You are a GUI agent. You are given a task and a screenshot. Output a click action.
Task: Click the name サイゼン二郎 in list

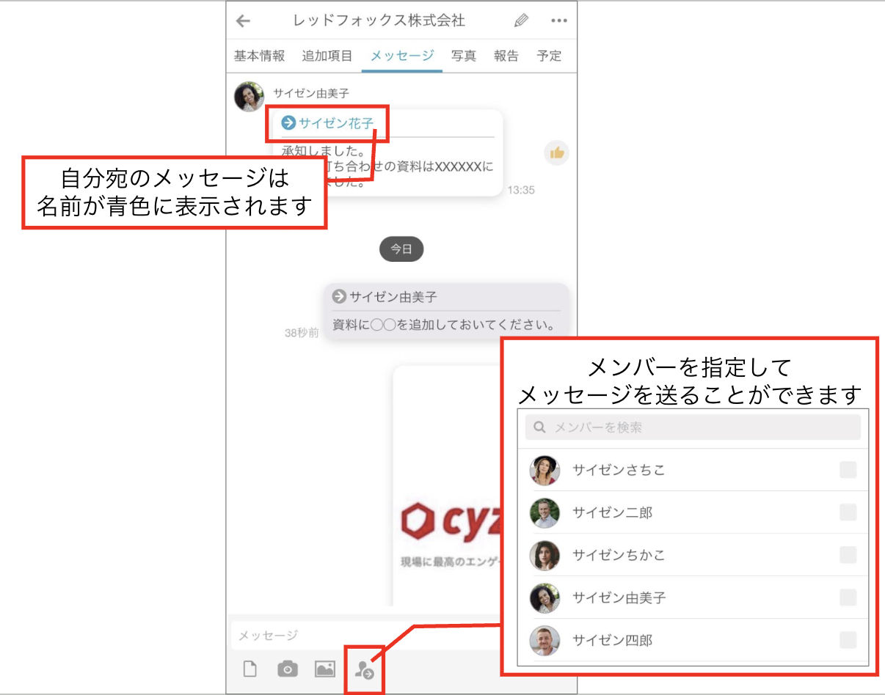tap(612, 512)
